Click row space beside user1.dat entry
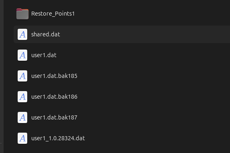The height and width of the screenshot is (153, 230). (143, 55)
